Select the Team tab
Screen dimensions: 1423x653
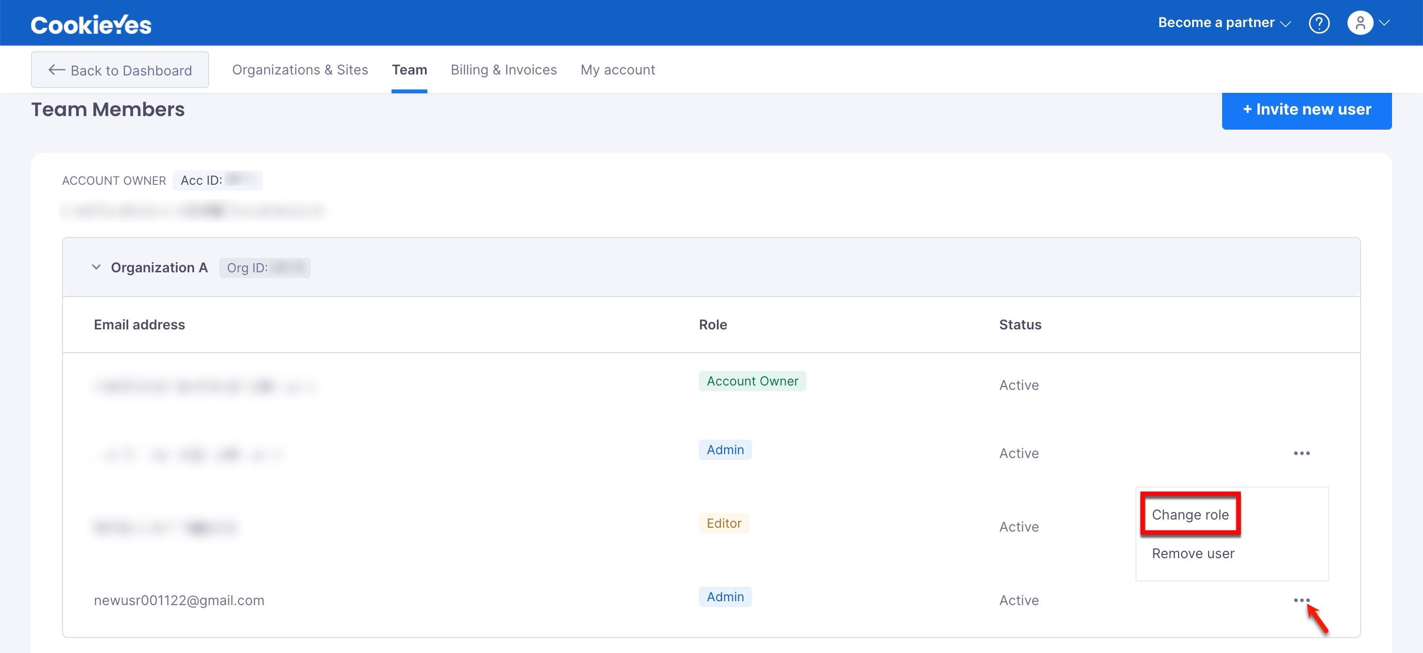click(x=409, y=70)
